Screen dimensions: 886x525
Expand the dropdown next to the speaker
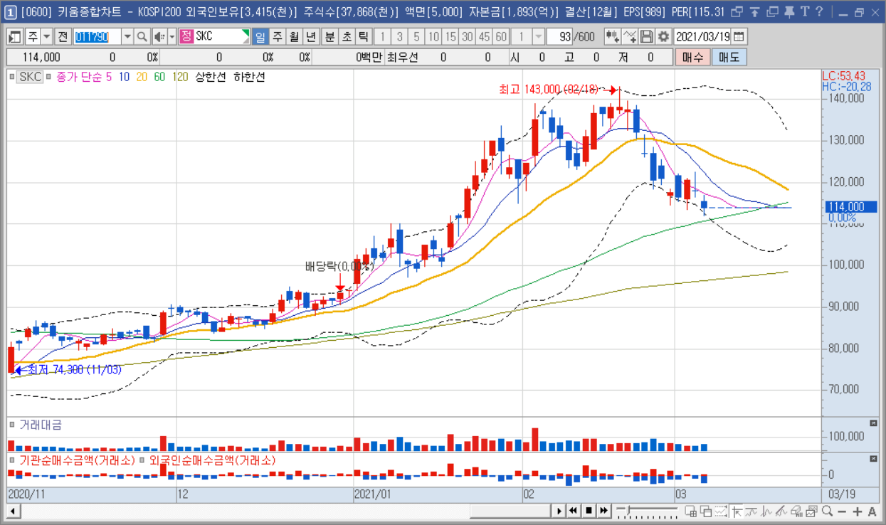click(x=172, y=36)
